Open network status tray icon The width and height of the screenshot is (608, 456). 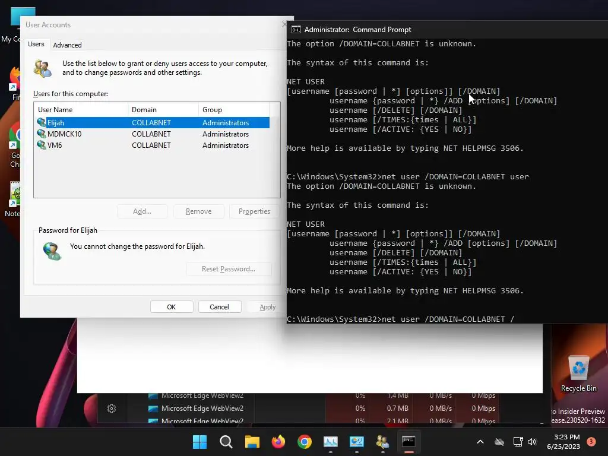(x=518, y=442)
